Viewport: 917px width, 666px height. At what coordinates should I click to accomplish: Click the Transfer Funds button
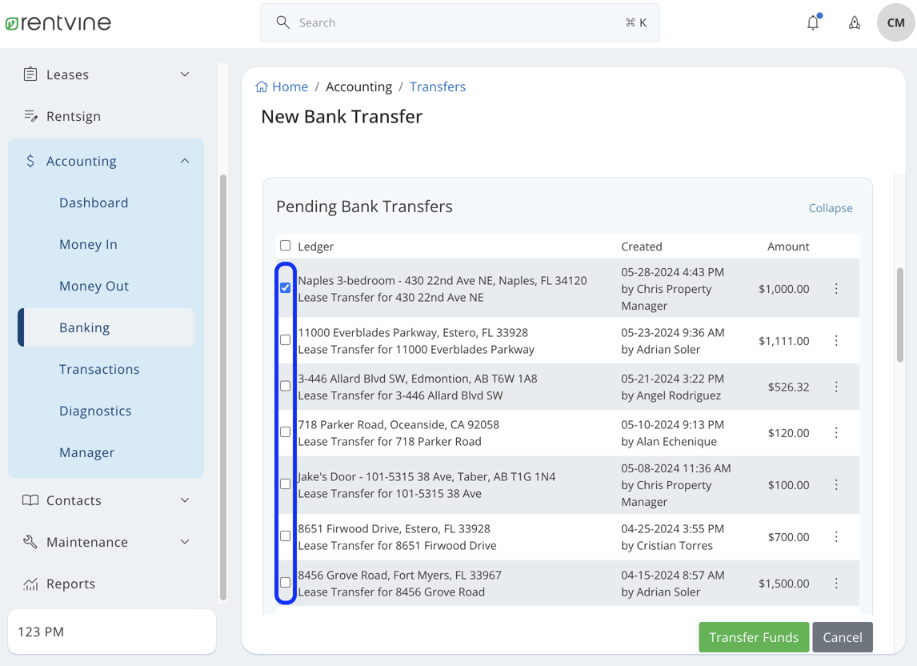753,637
